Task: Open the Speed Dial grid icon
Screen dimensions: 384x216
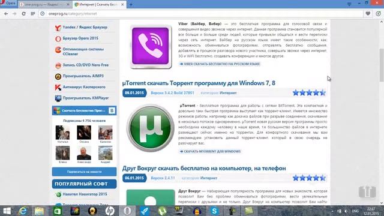Action: click(x=33, y=14)
